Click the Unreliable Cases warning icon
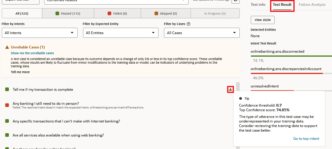Image resolution: width=332 pixels, height=149 pixels. pyautogui.click(x=7, y=47)
